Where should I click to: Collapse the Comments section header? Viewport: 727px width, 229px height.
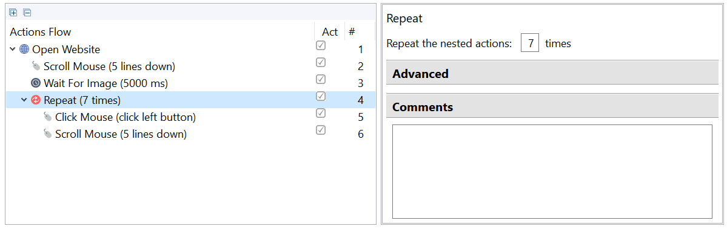[x=552, y=107]
